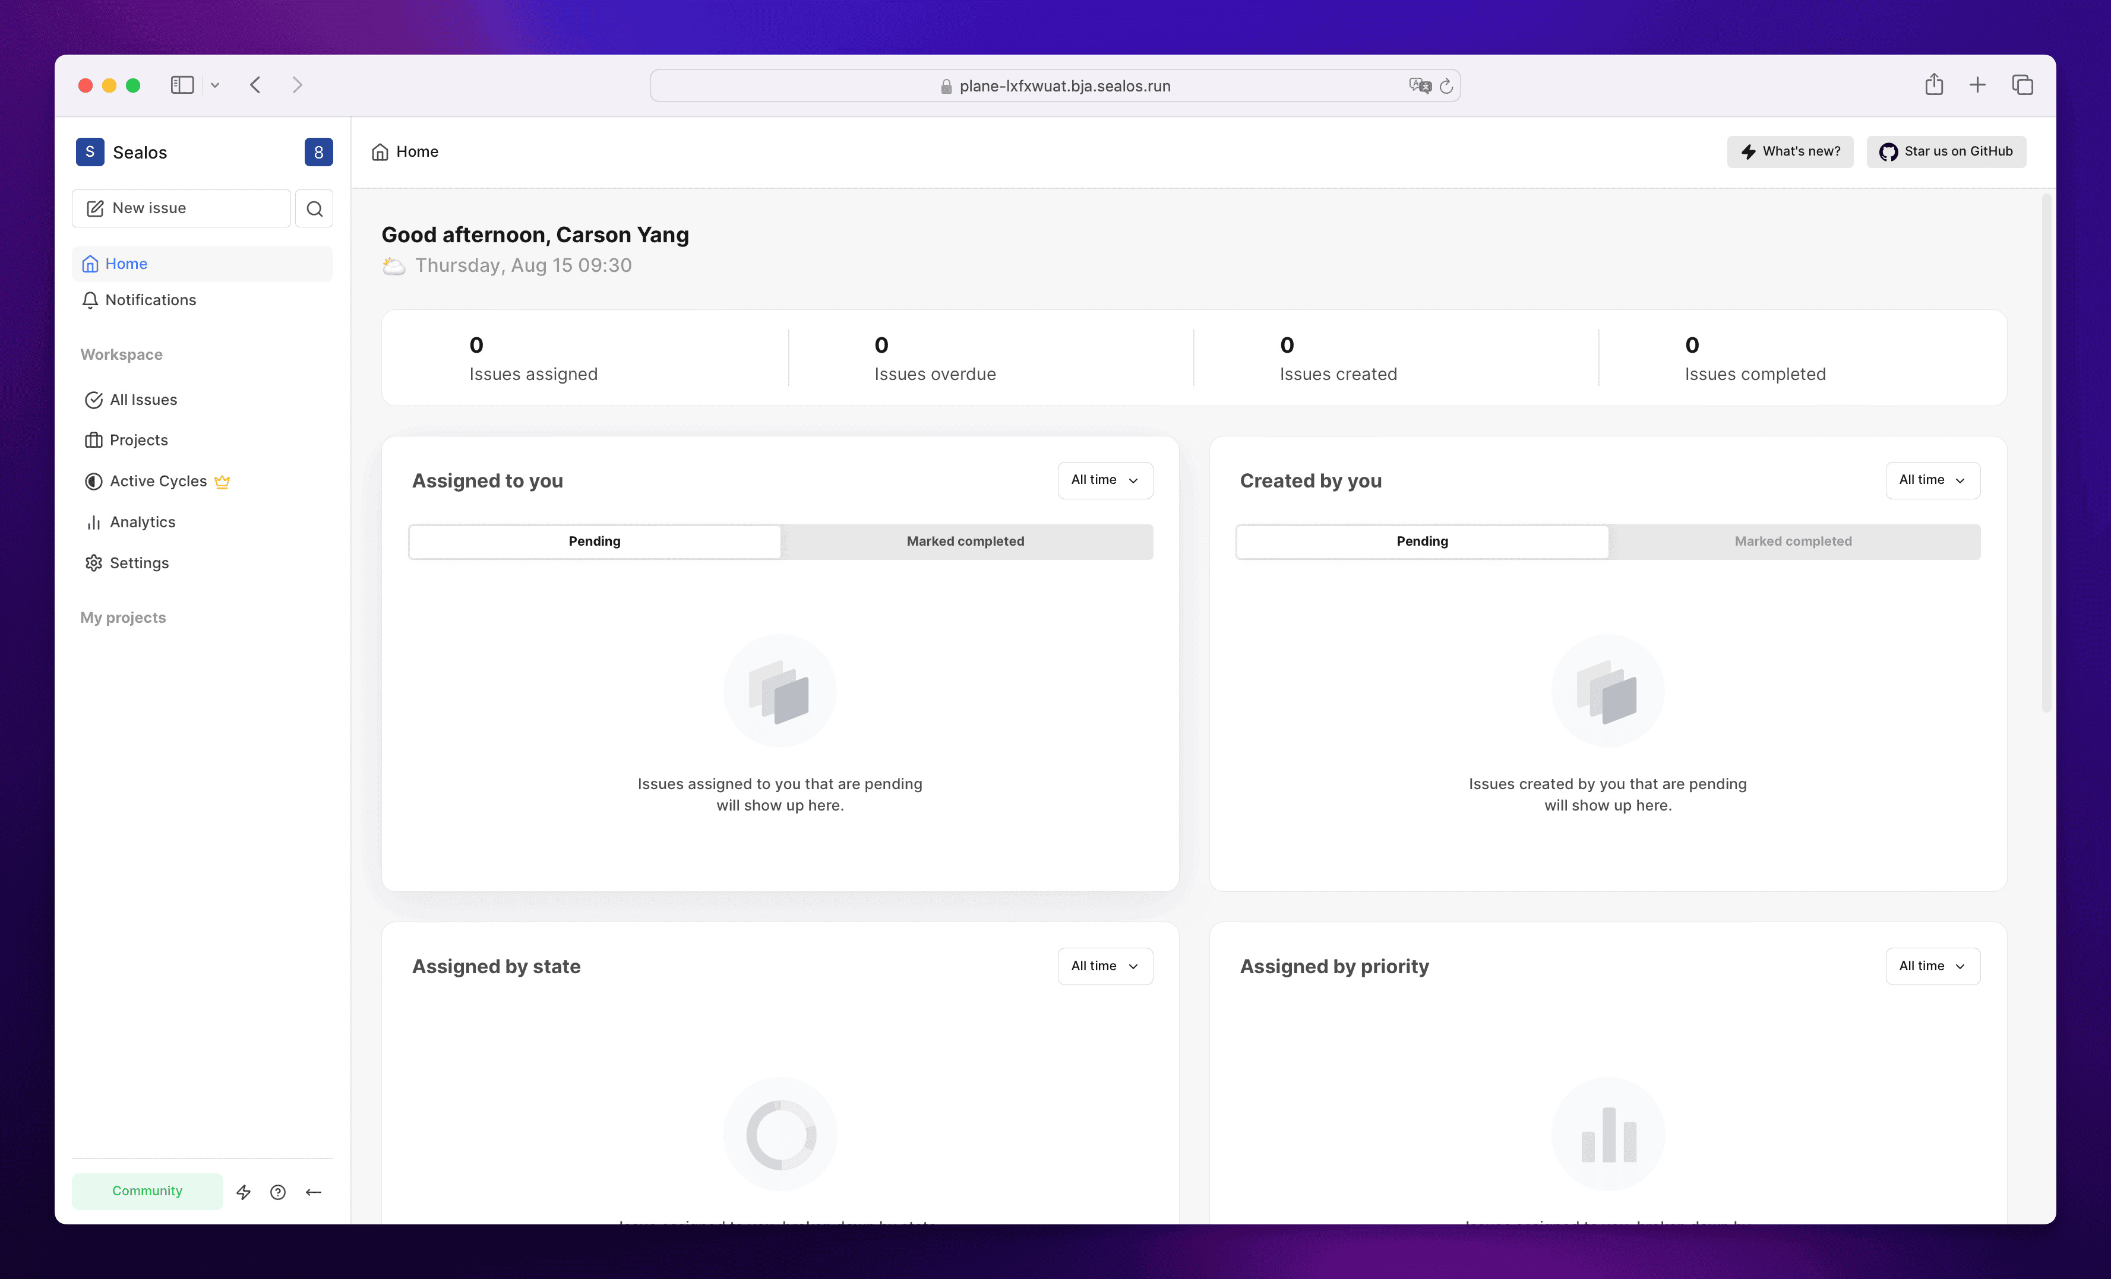Click the user avatar badge "8"

[x=318, y=151]
